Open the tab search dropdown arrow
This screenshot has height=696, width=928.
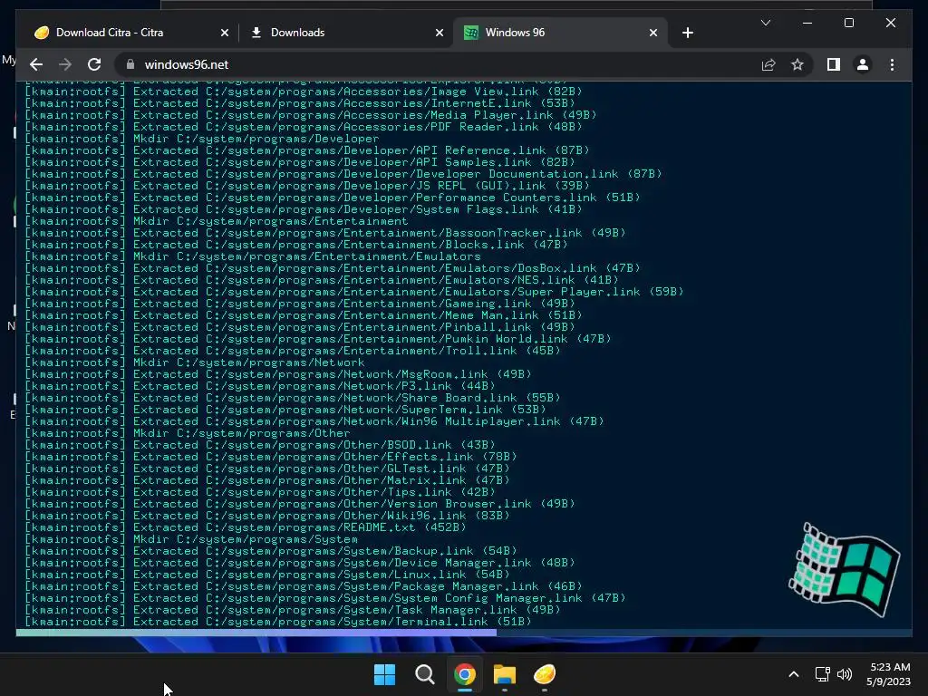765,23
